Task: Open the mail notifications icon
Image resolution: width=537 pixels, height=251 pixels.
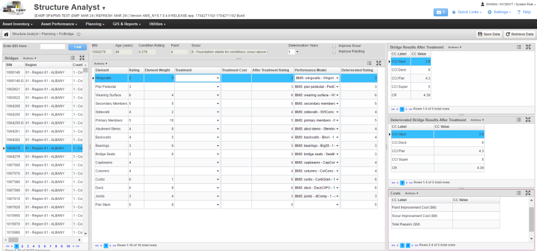Action: pyautogui.click(x=441, y=12)
